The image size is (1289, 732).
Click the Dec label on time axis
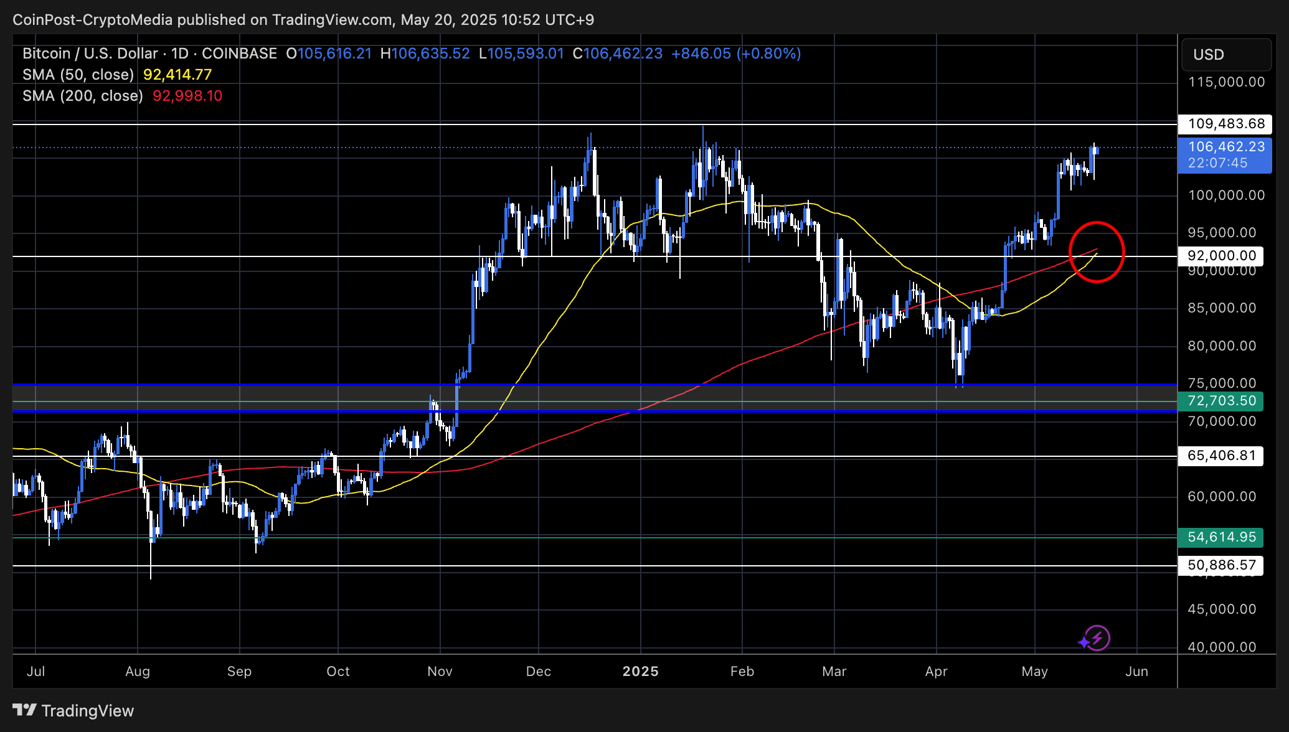539,672
